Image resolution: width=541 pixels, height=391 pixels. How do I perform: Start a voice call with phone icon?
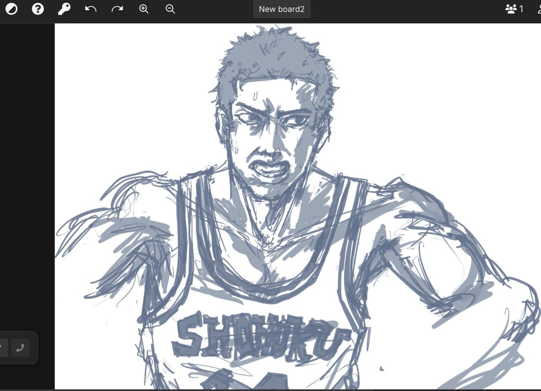20,348
